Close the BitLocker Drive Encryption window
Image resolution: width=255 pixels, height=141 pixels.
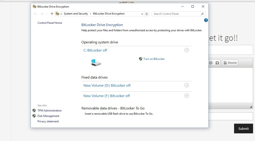tap(203, 6)
